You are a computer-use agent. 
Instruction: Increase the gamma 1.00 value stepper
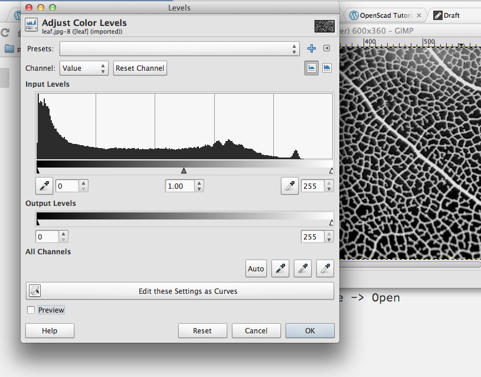click(x=199, y=183)
